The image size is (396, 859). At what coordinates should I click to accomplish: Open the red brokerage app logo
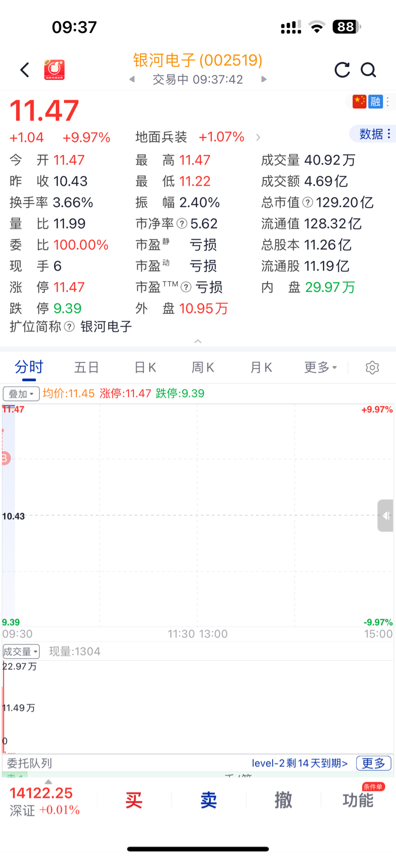click(55, 70)
